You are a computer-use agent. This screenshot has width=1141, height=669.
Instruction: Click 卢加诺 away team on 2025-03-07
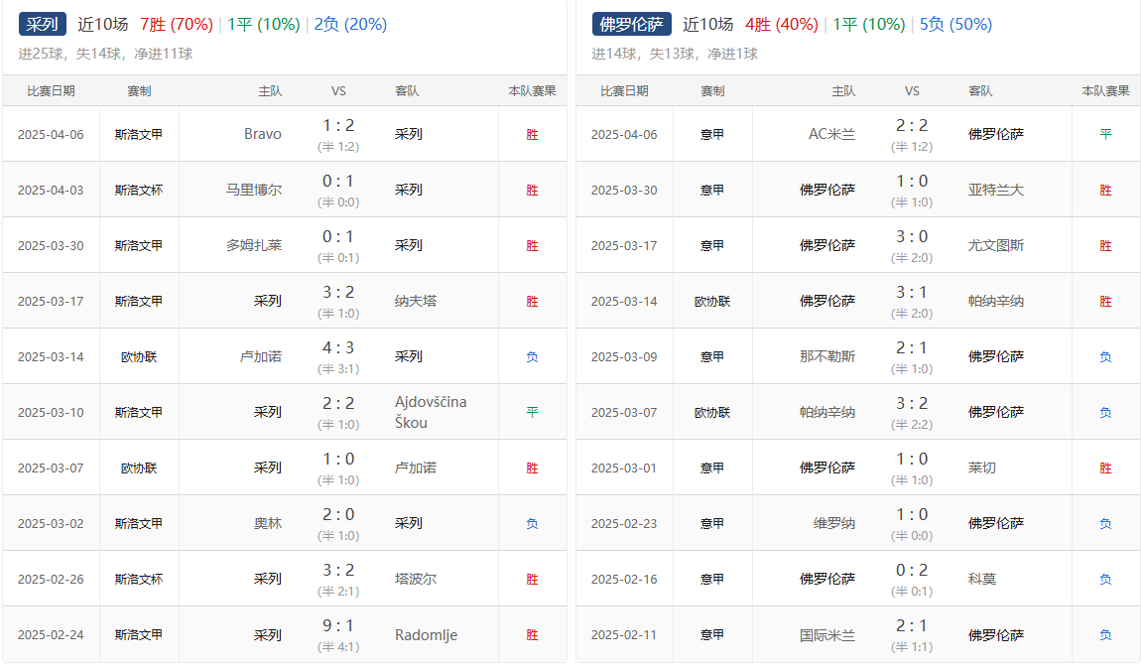(416, 468)
